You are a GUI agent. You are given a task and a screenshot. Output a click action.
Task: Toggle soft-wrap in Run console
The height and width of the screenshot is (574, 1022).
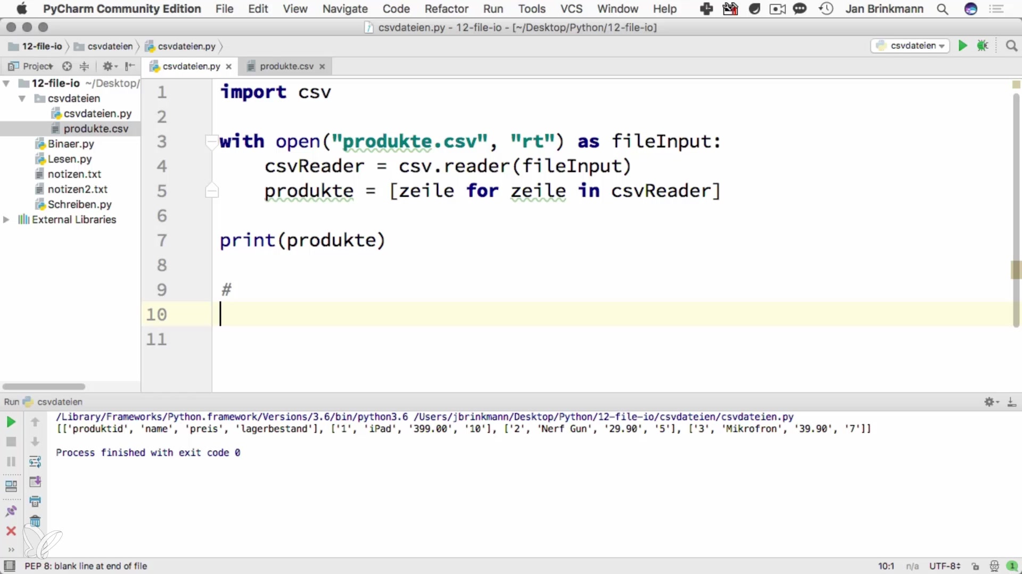(35, 462)
